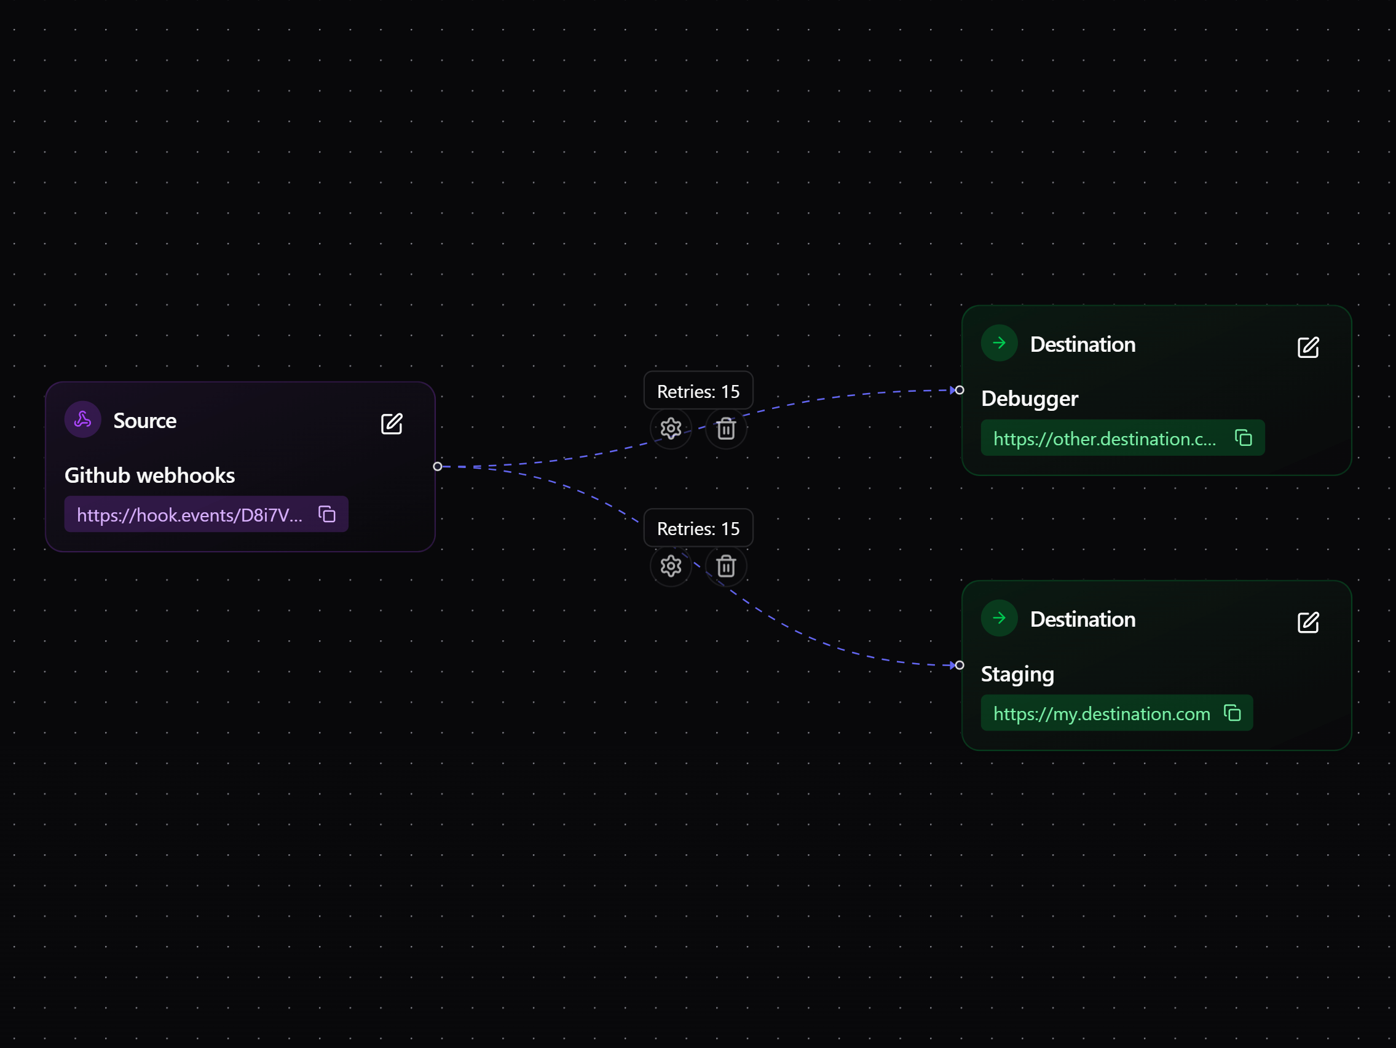
Task: Click the lower Retries: 15 label
Action: [698, 528]
